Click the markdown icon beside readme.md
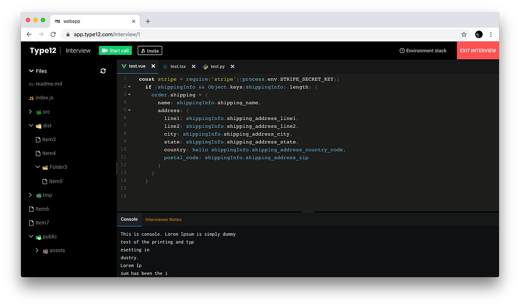Screen dimensions: 520x307 click(x=31, y=84)
